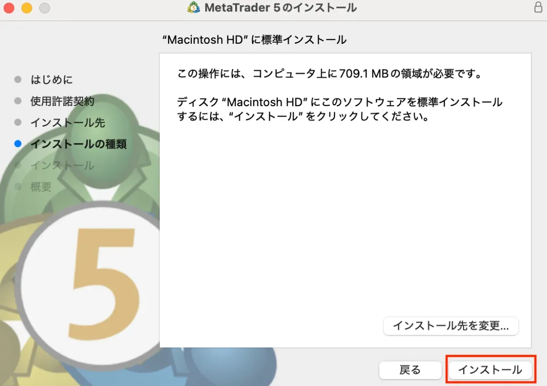547x386 pixels.
Task: Click the 戻る button
Action: 410,370
